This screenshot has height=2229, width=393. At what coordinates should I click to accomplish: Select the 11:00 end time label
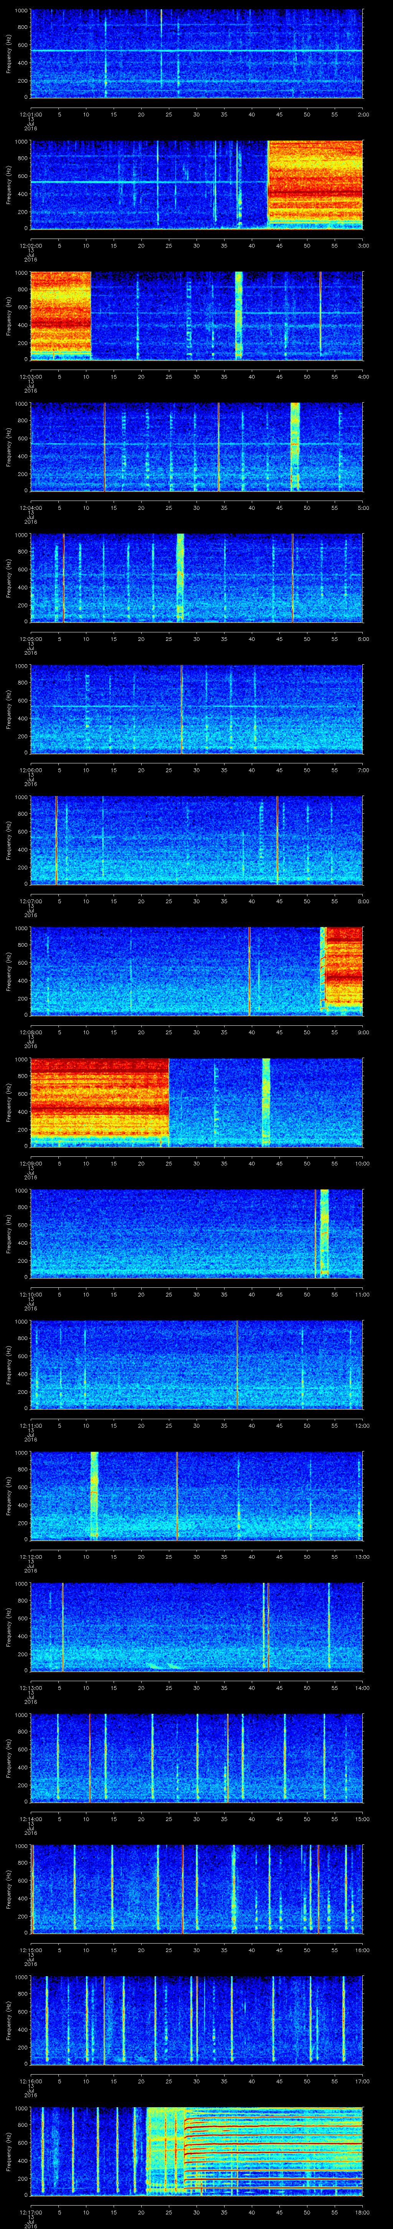click(x=363, y=1294)
